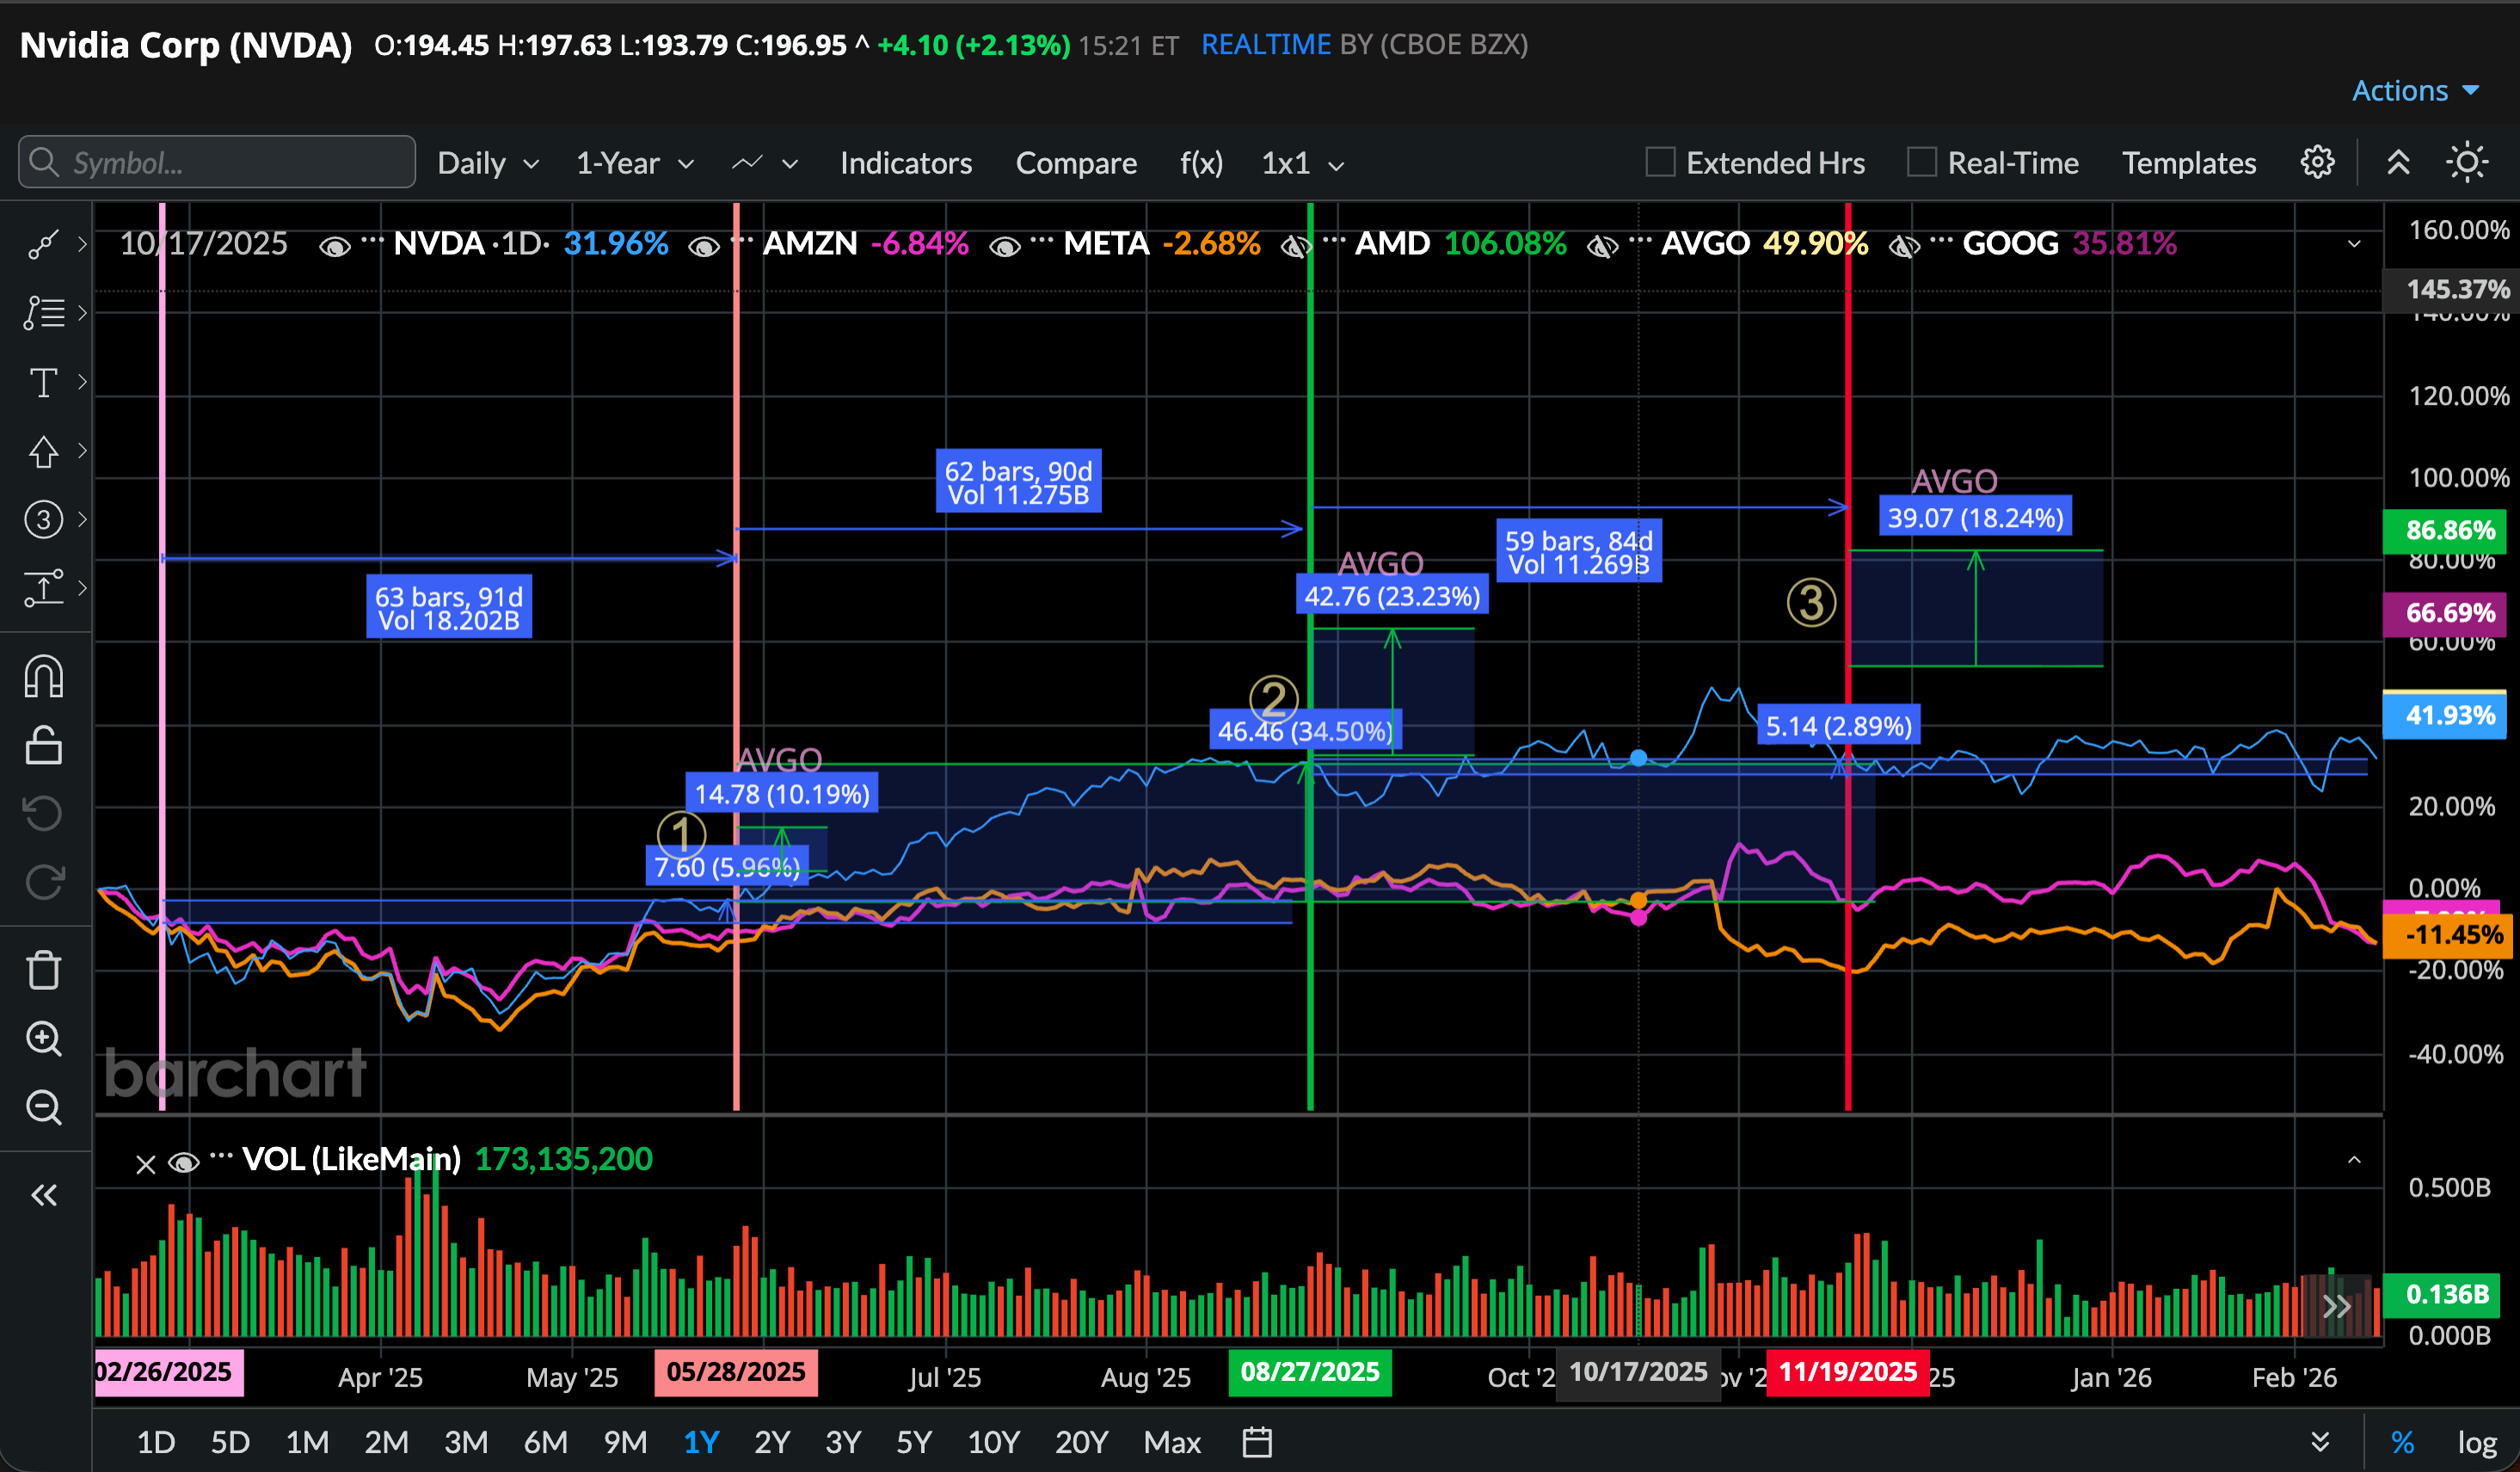Select the text annotation tool
Viewport: 2520px width, 1472px height.
43,382
